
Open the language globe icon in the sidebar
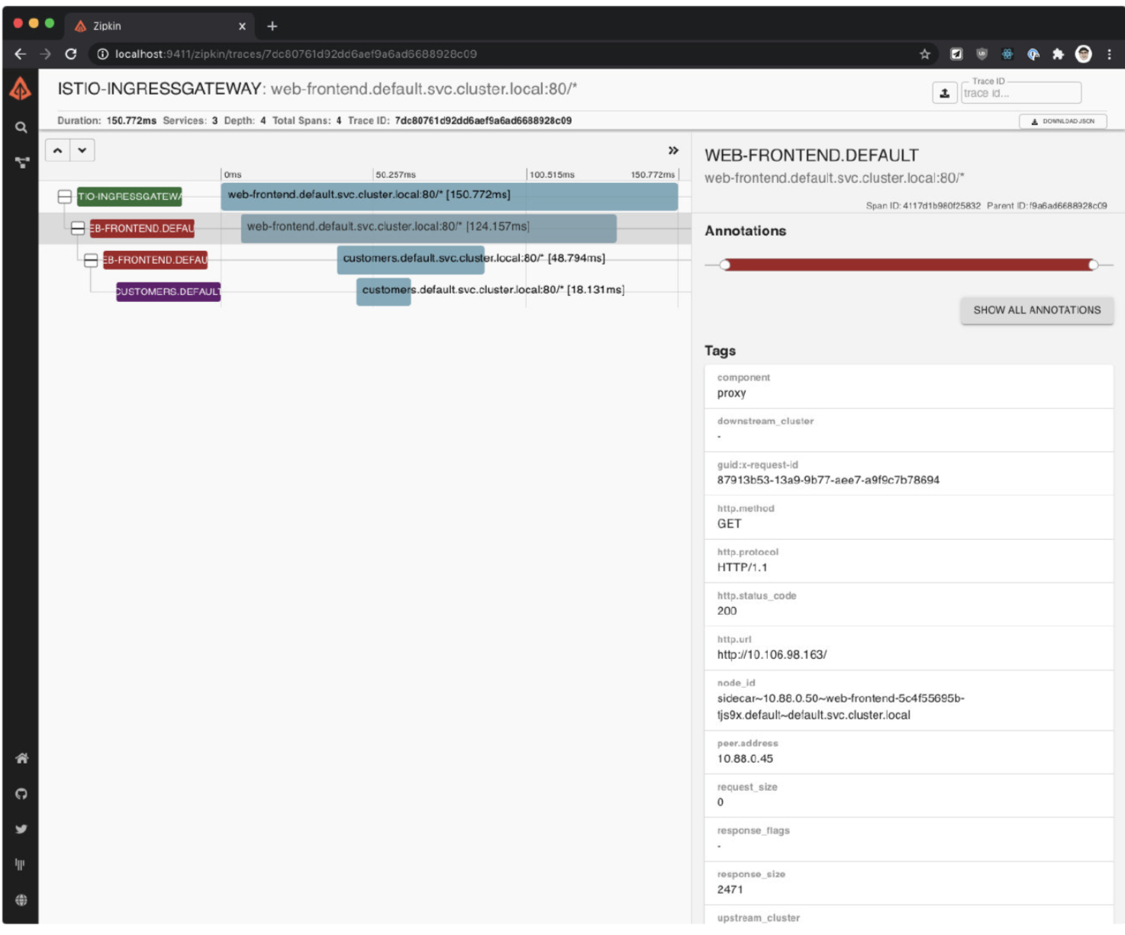[x=21, y=900]
